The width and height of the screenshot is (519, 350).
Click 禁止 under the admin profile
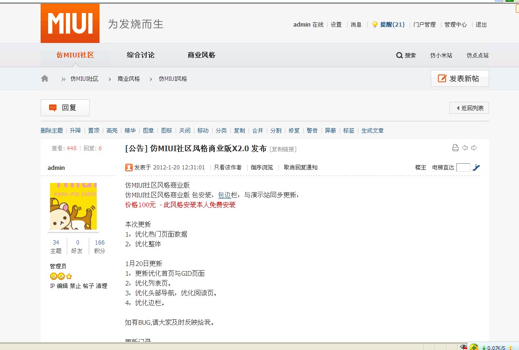point(75,286)
